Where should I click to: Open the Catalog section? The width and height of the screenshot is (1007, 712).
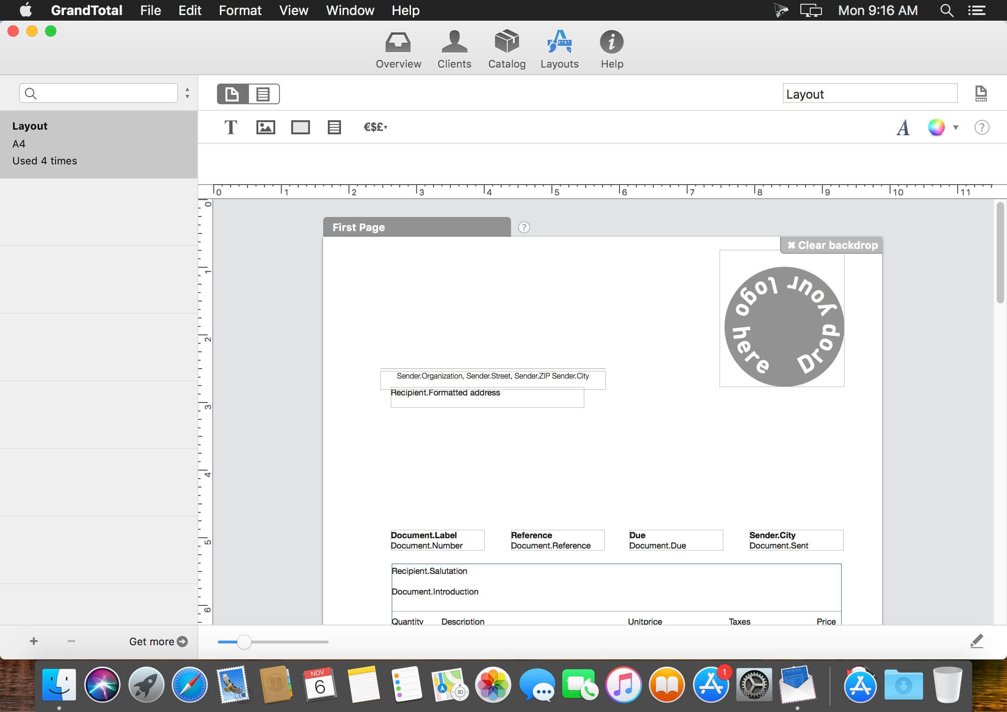[x=506, y=49]
